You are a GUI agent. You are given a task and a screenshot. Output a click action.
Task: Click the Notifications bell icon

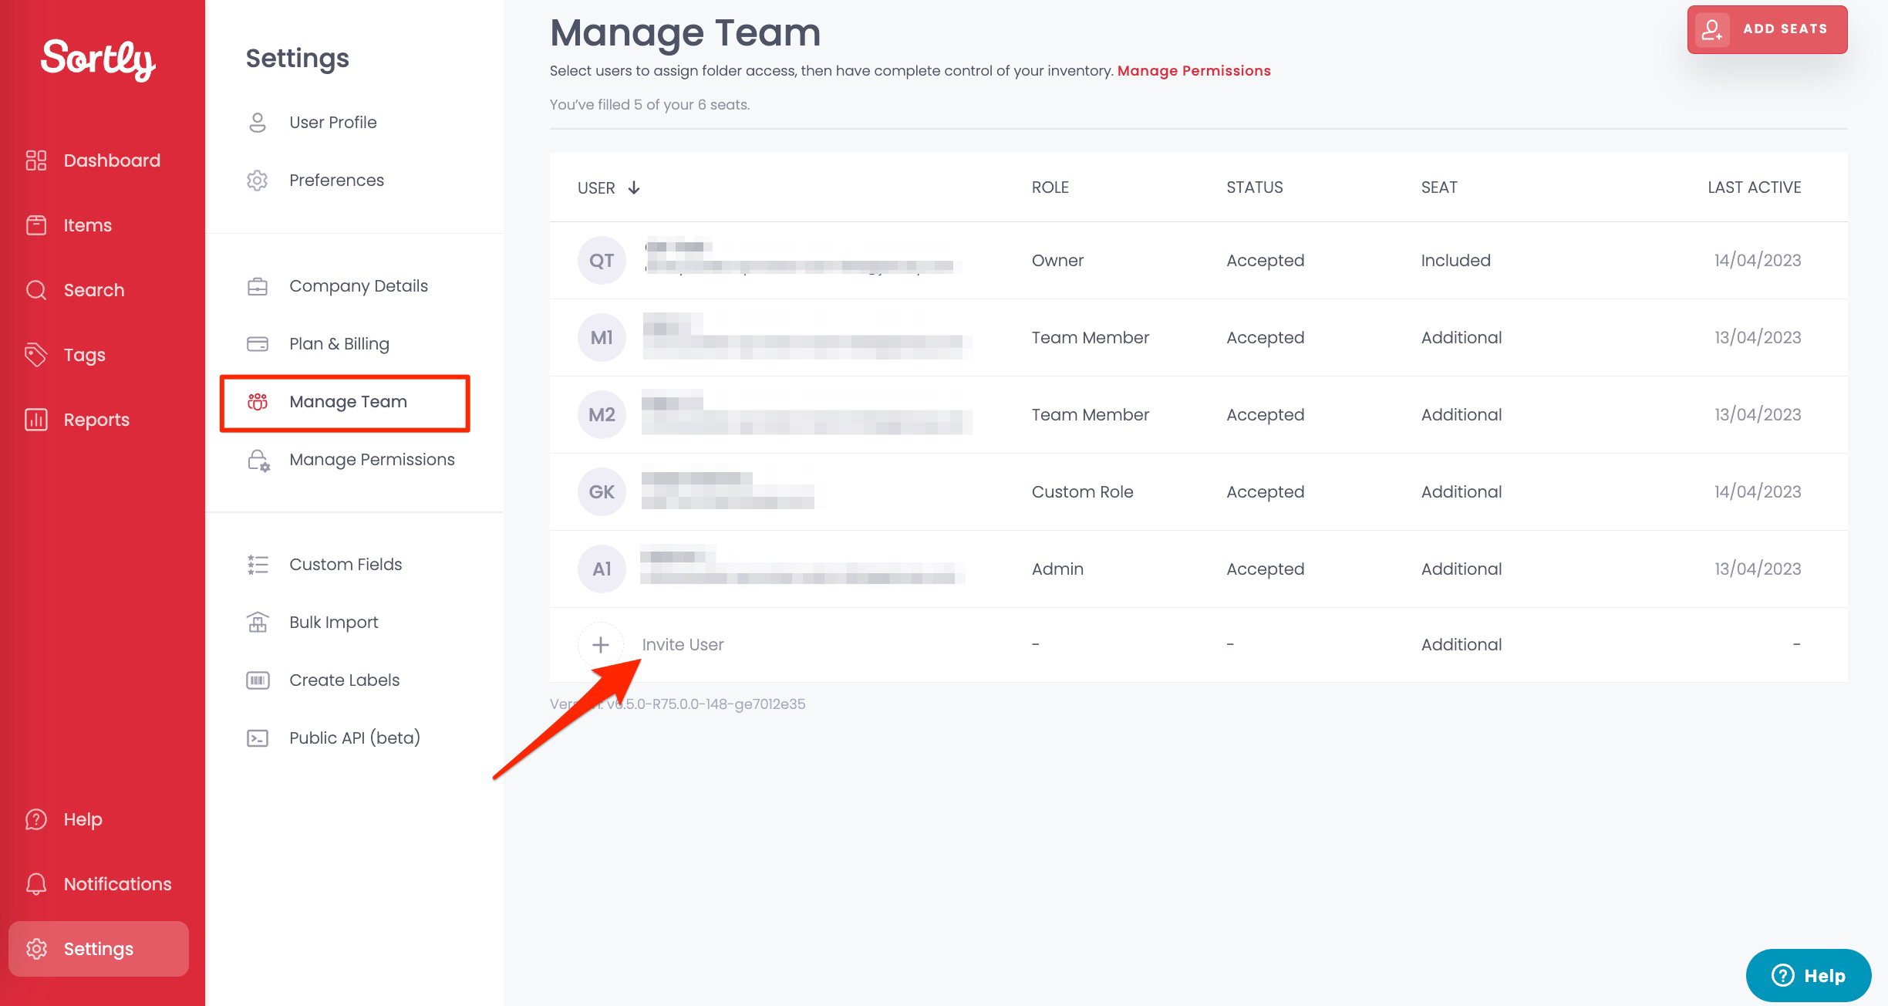36,884
